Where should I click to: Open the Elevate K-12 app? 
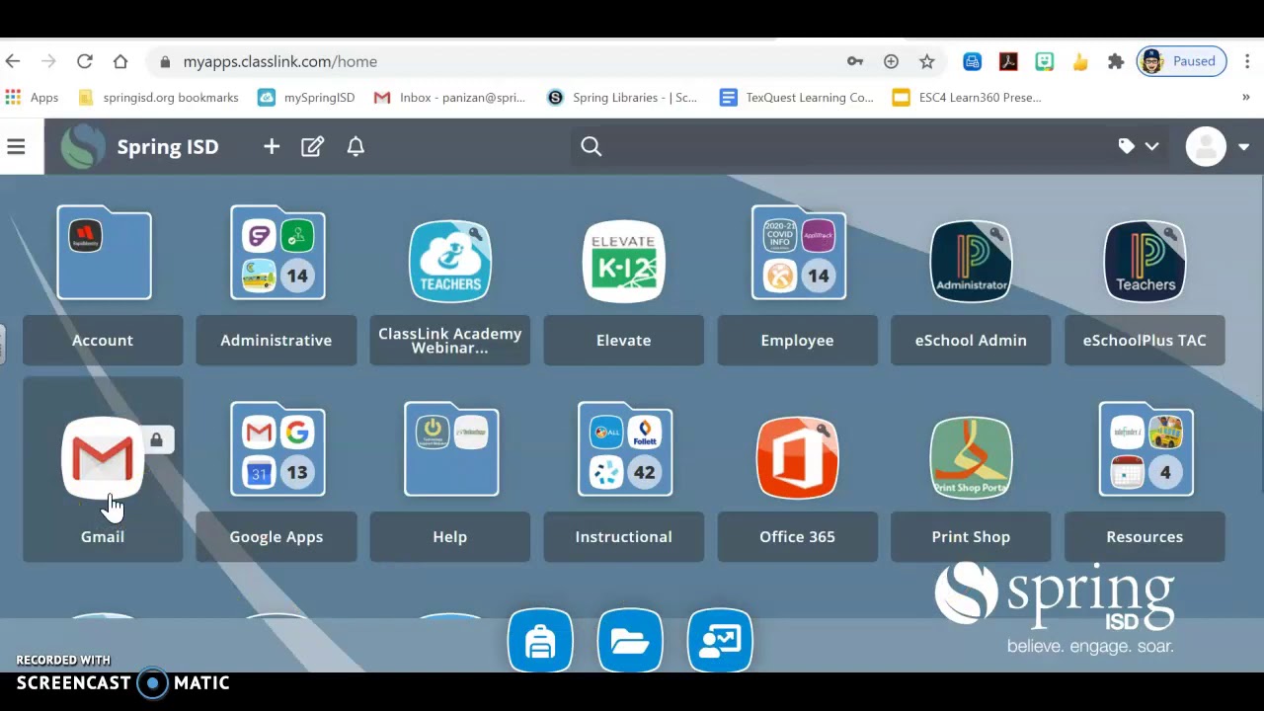(623, 262)
